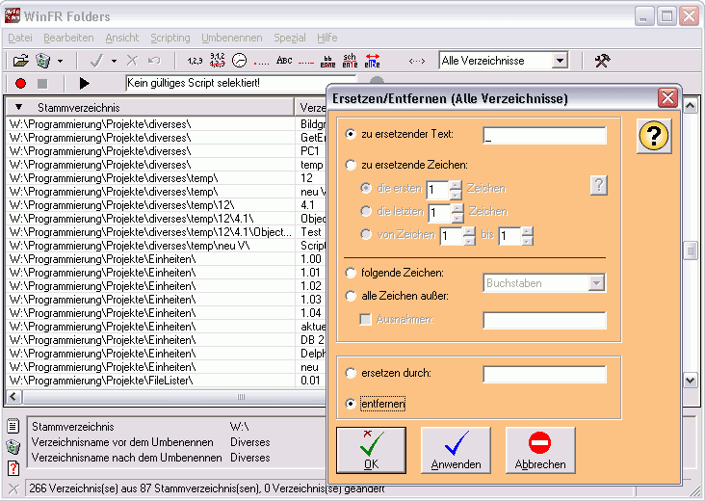Click the document list icon bottom-left panel
The height and width of the screenshot is (501, 705).
coord(13,426)
